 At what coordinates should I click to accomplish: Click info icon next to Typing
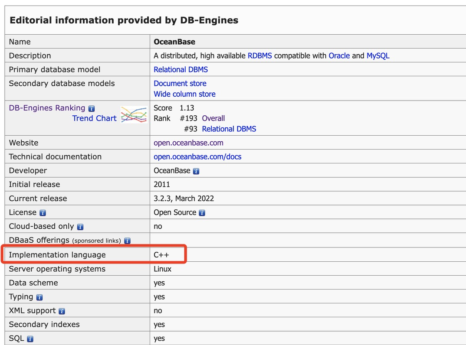[x=39, y=297]
